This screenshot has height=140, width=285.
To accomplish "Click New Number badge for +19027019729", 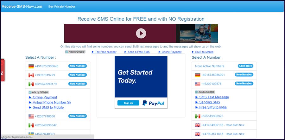I will point(78,75).
